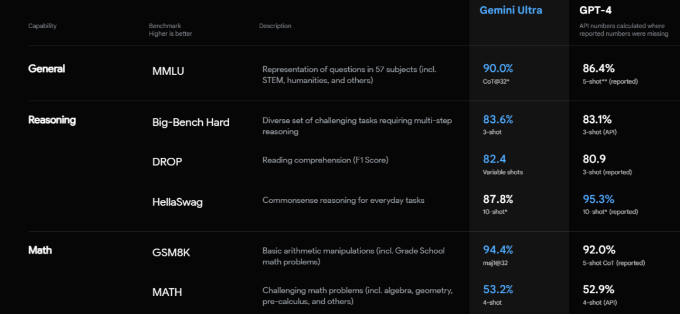Click the 53.2% Gemini MATH score

point(498,289)
